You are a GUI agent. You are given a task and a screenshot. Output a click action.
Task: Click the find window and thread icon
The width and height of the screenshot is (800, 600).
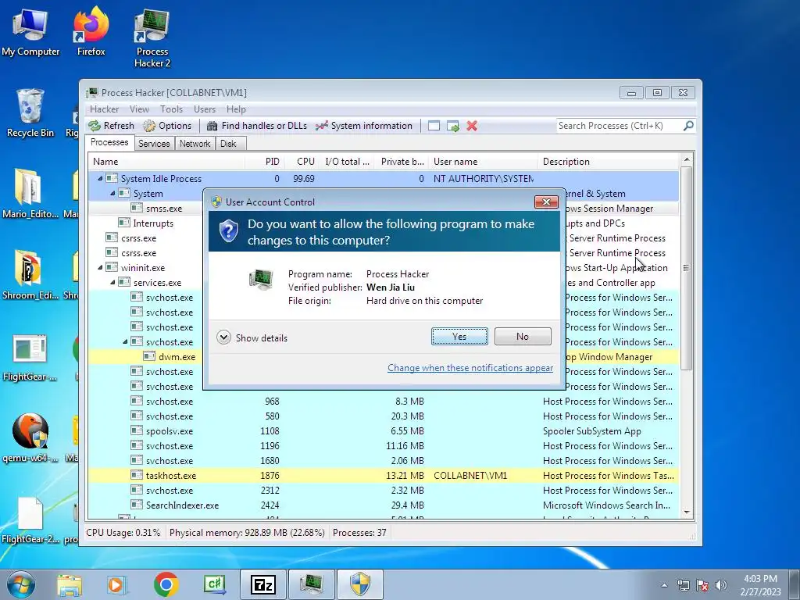(452, 126)
